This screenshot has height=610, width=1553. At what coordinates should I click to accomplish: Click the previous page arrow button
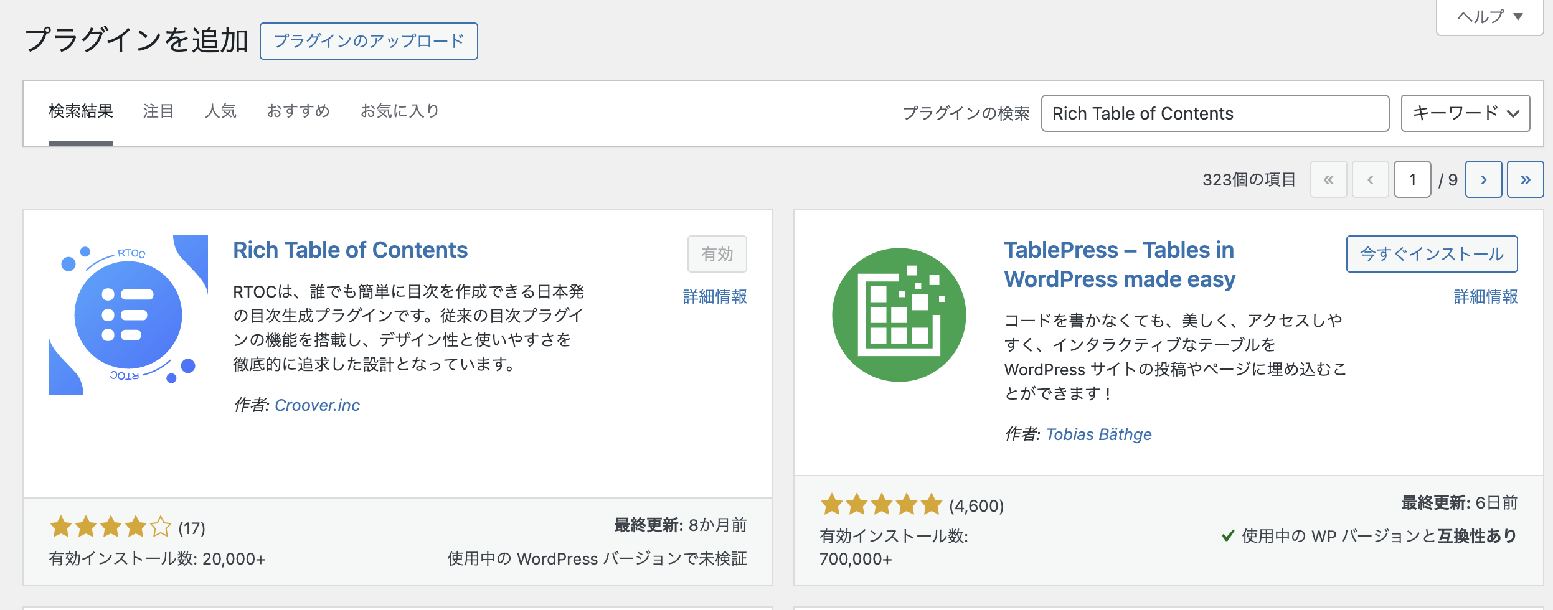(x=1371, y=179)
